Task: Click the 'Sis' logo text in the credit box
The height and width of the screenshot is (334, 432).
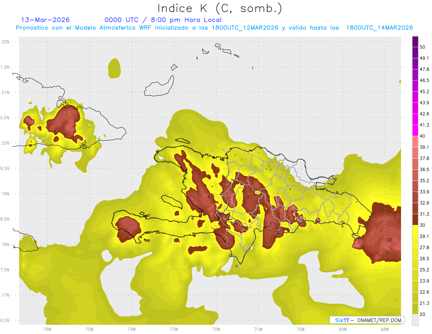Action: click(x=339, y=320)
